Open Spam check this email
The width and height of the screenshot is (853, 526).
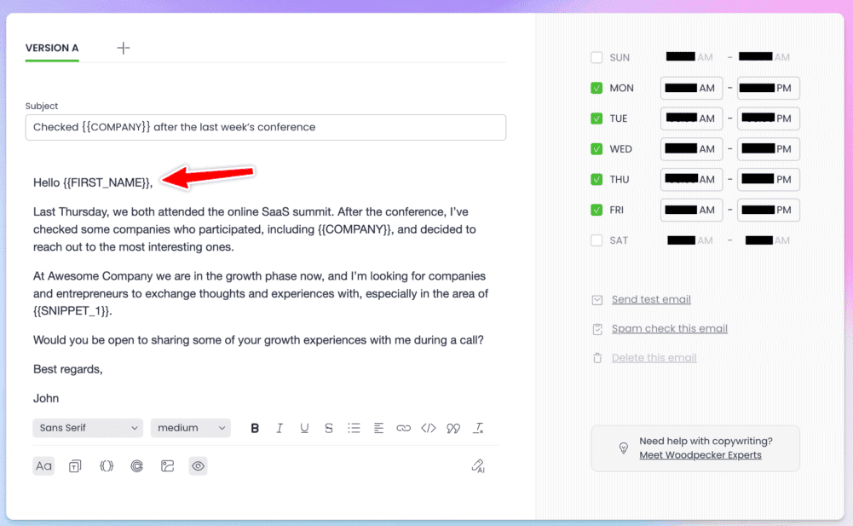669,328
